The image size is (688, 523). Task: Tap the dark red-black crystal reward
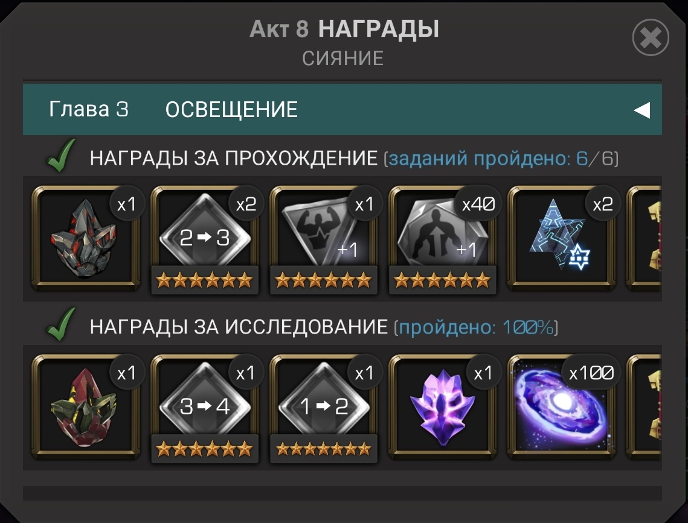tap(86, 239)
